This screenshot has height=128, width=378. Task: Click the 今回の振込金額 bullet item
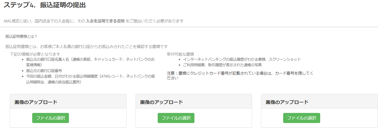(91, 79)
